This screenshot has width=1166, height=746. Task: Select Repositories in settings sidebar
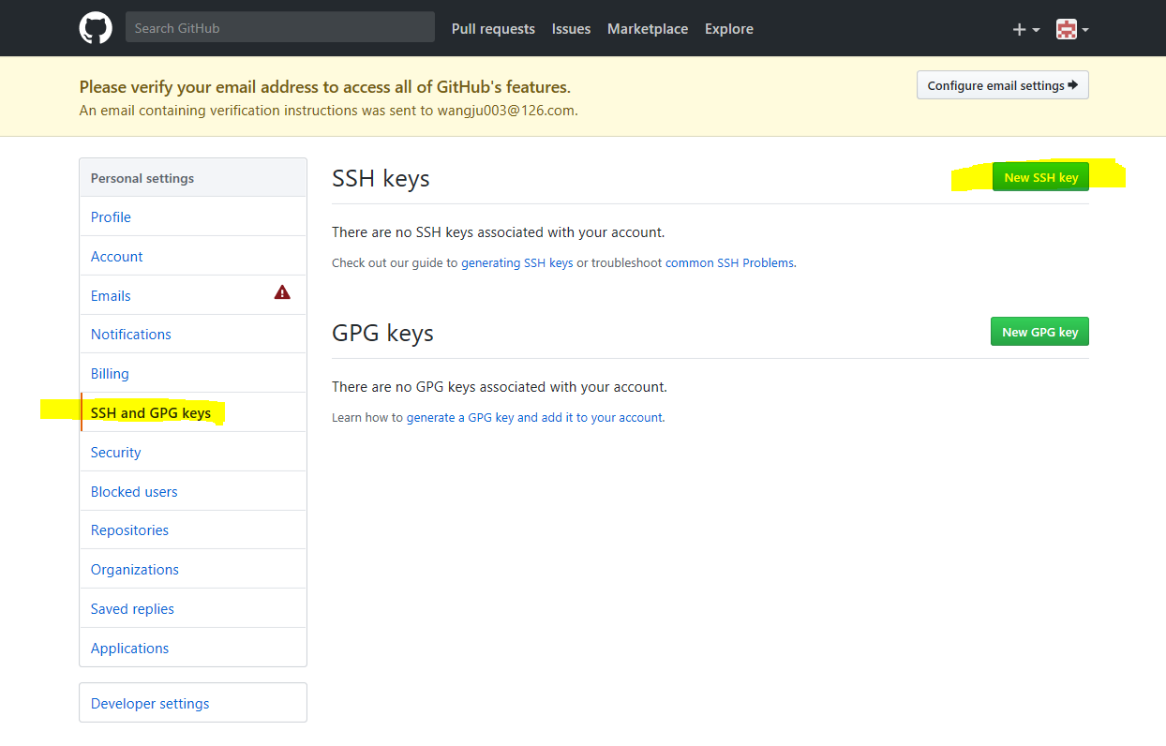(193, 530)
